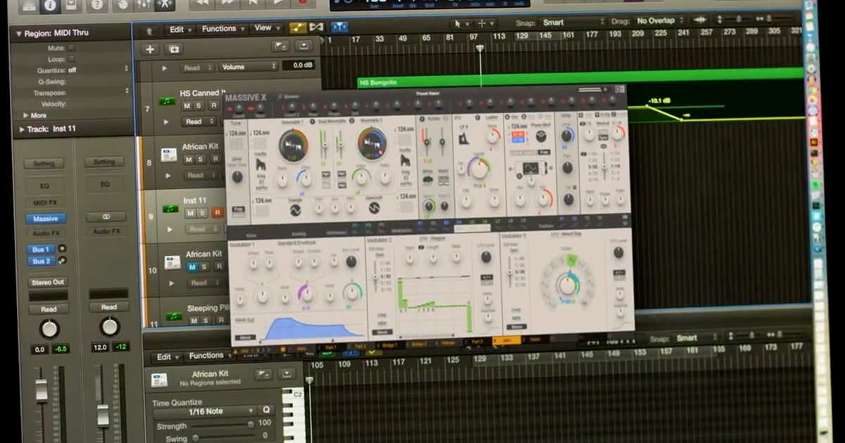Click the Stereo Out output button
This screenshot has height=443, width=845.
(47, 283)
